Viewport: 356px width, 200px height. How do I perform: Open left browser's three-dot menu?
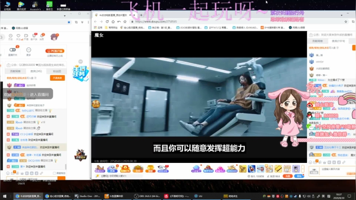coord(88,22)
